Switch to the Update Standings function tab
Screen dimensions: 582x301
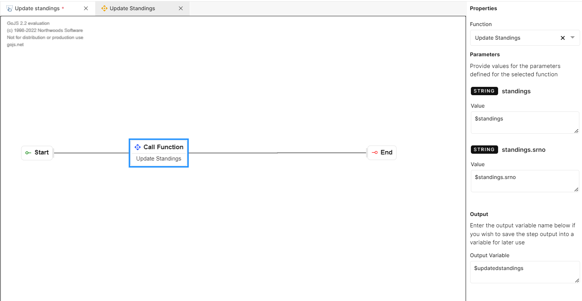pos(132,8)
